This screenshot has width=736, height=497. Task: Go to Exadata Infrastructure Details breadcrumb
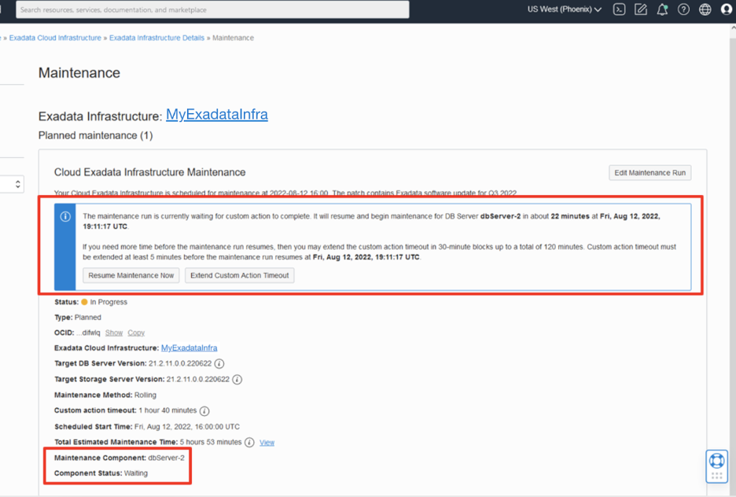(156, 38)
